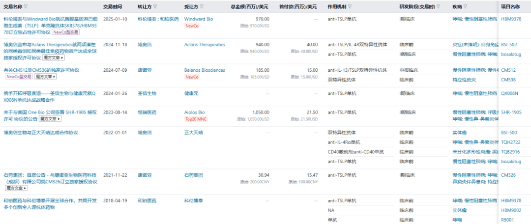This screenshot has width=531, height=224.
Task: Select 首付款(百万)/美元 column header
Action: pos(298,6)
